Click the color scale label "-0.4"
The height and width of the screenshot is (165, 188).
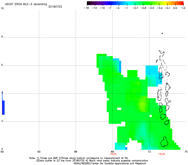pos(160,8)
